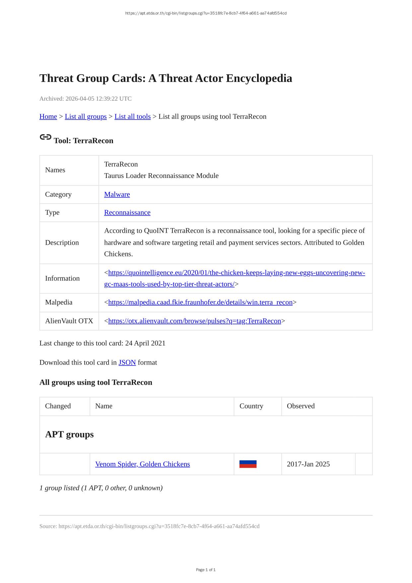Click the Name column header

[103, 406]
